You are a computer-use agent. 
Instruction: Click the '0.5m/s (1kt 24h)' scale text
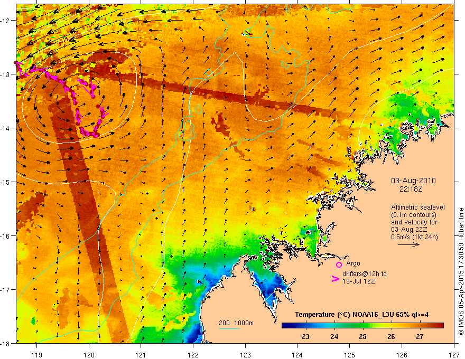coord(414,237)
